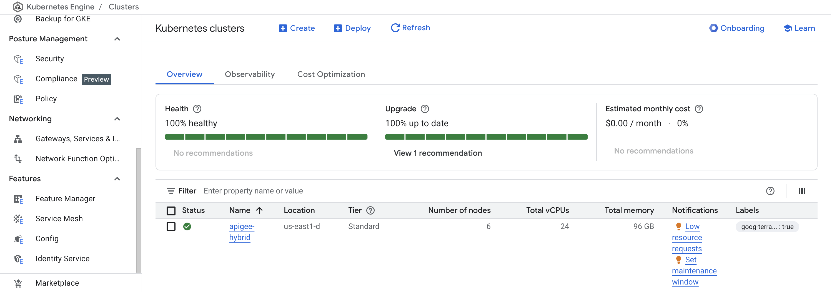
Task: Click the Set maintenance window lightbulb icon
Action: click(678, 260)
